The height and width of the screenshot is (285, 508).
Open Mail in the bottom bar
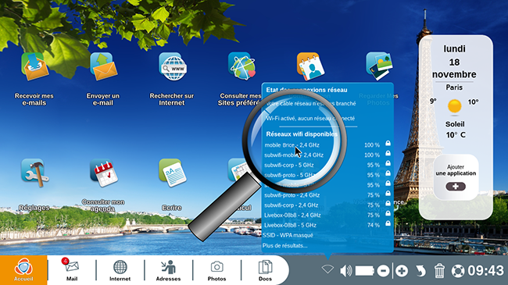coord(72,270)
